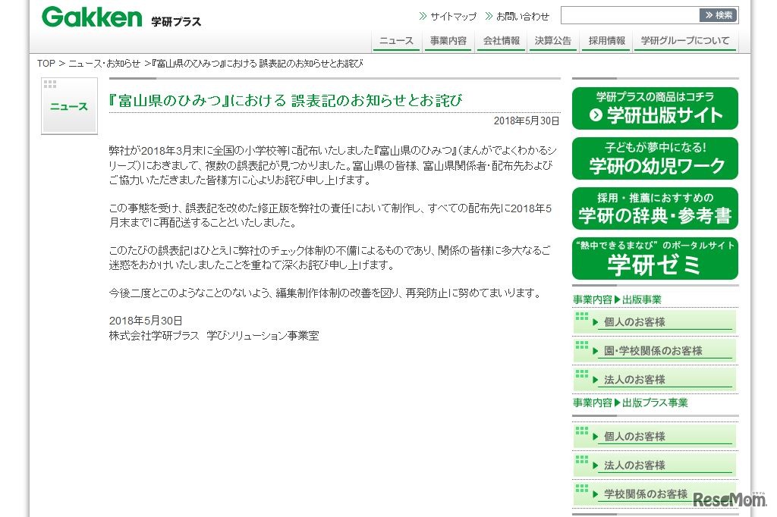Screen dimensions: 777x517
Task: Open 学校関係のお客様 link
Action: pyautogui.click(x=655, y=493)
